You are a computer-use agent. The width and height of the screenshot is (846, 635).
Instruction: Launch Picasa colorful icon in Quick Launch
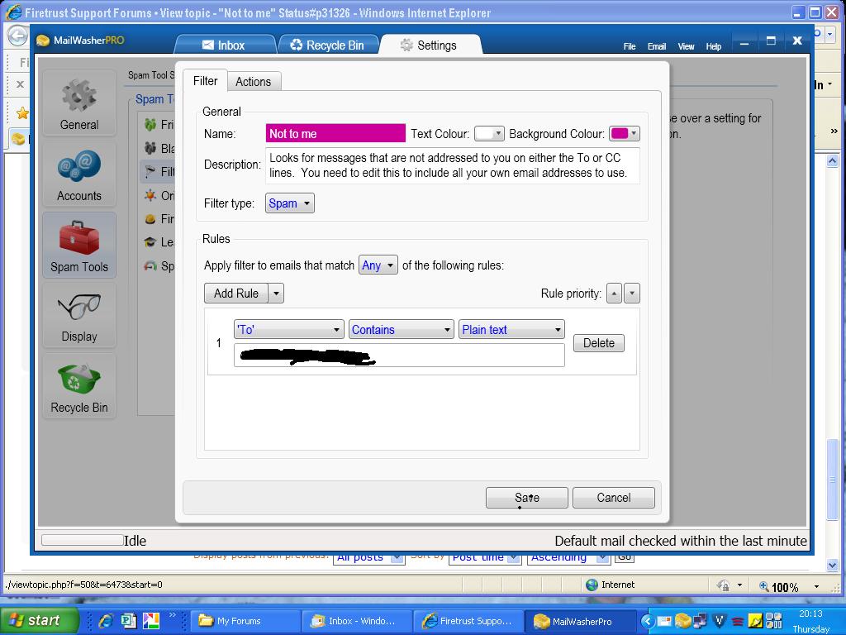click(x=150, y=620)
